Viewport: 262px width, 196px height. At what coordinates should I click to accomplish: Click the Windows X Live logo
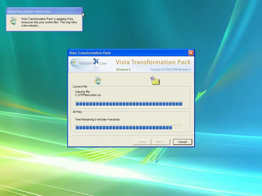tap(89, 63)
